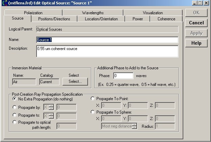211x142 pixels.
Task: Select the Propagate by radio option
Action: pos(14,108)
